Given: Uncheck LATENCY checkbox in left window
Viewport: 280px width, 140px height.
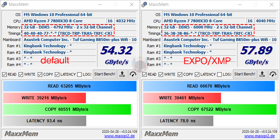Looking at the screenshot, I should 57,74.
